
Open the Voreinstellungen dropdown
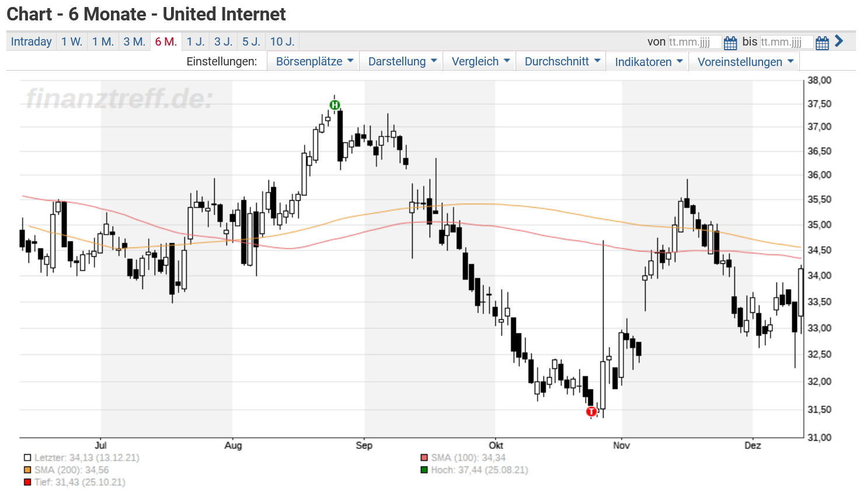[745, 62]
